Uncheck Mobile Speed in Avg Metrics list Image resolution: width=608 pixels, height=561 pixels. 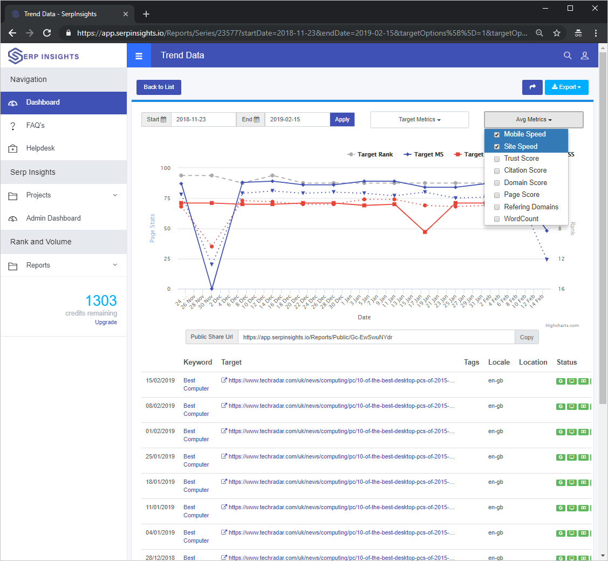[497, 134]
